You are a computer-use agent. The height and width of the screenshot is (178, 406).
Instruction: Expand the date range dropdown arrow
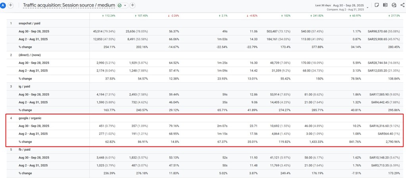(368, 7)
